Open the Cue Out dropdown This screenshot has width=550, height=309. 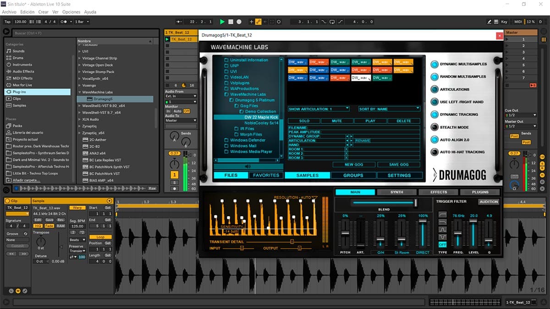(x=521, y=115)
